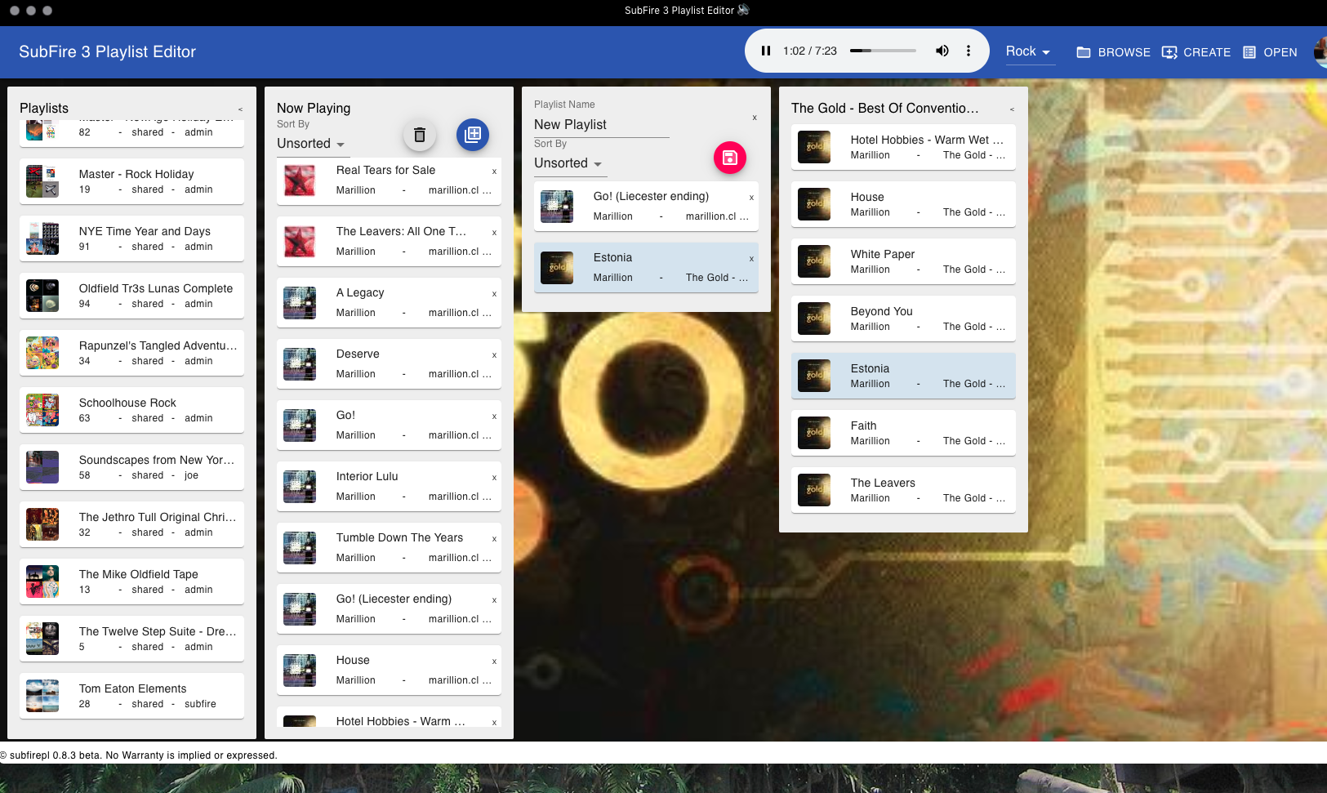Edit the Playlist Name field

pyautogui.click(x=601, y=124)
